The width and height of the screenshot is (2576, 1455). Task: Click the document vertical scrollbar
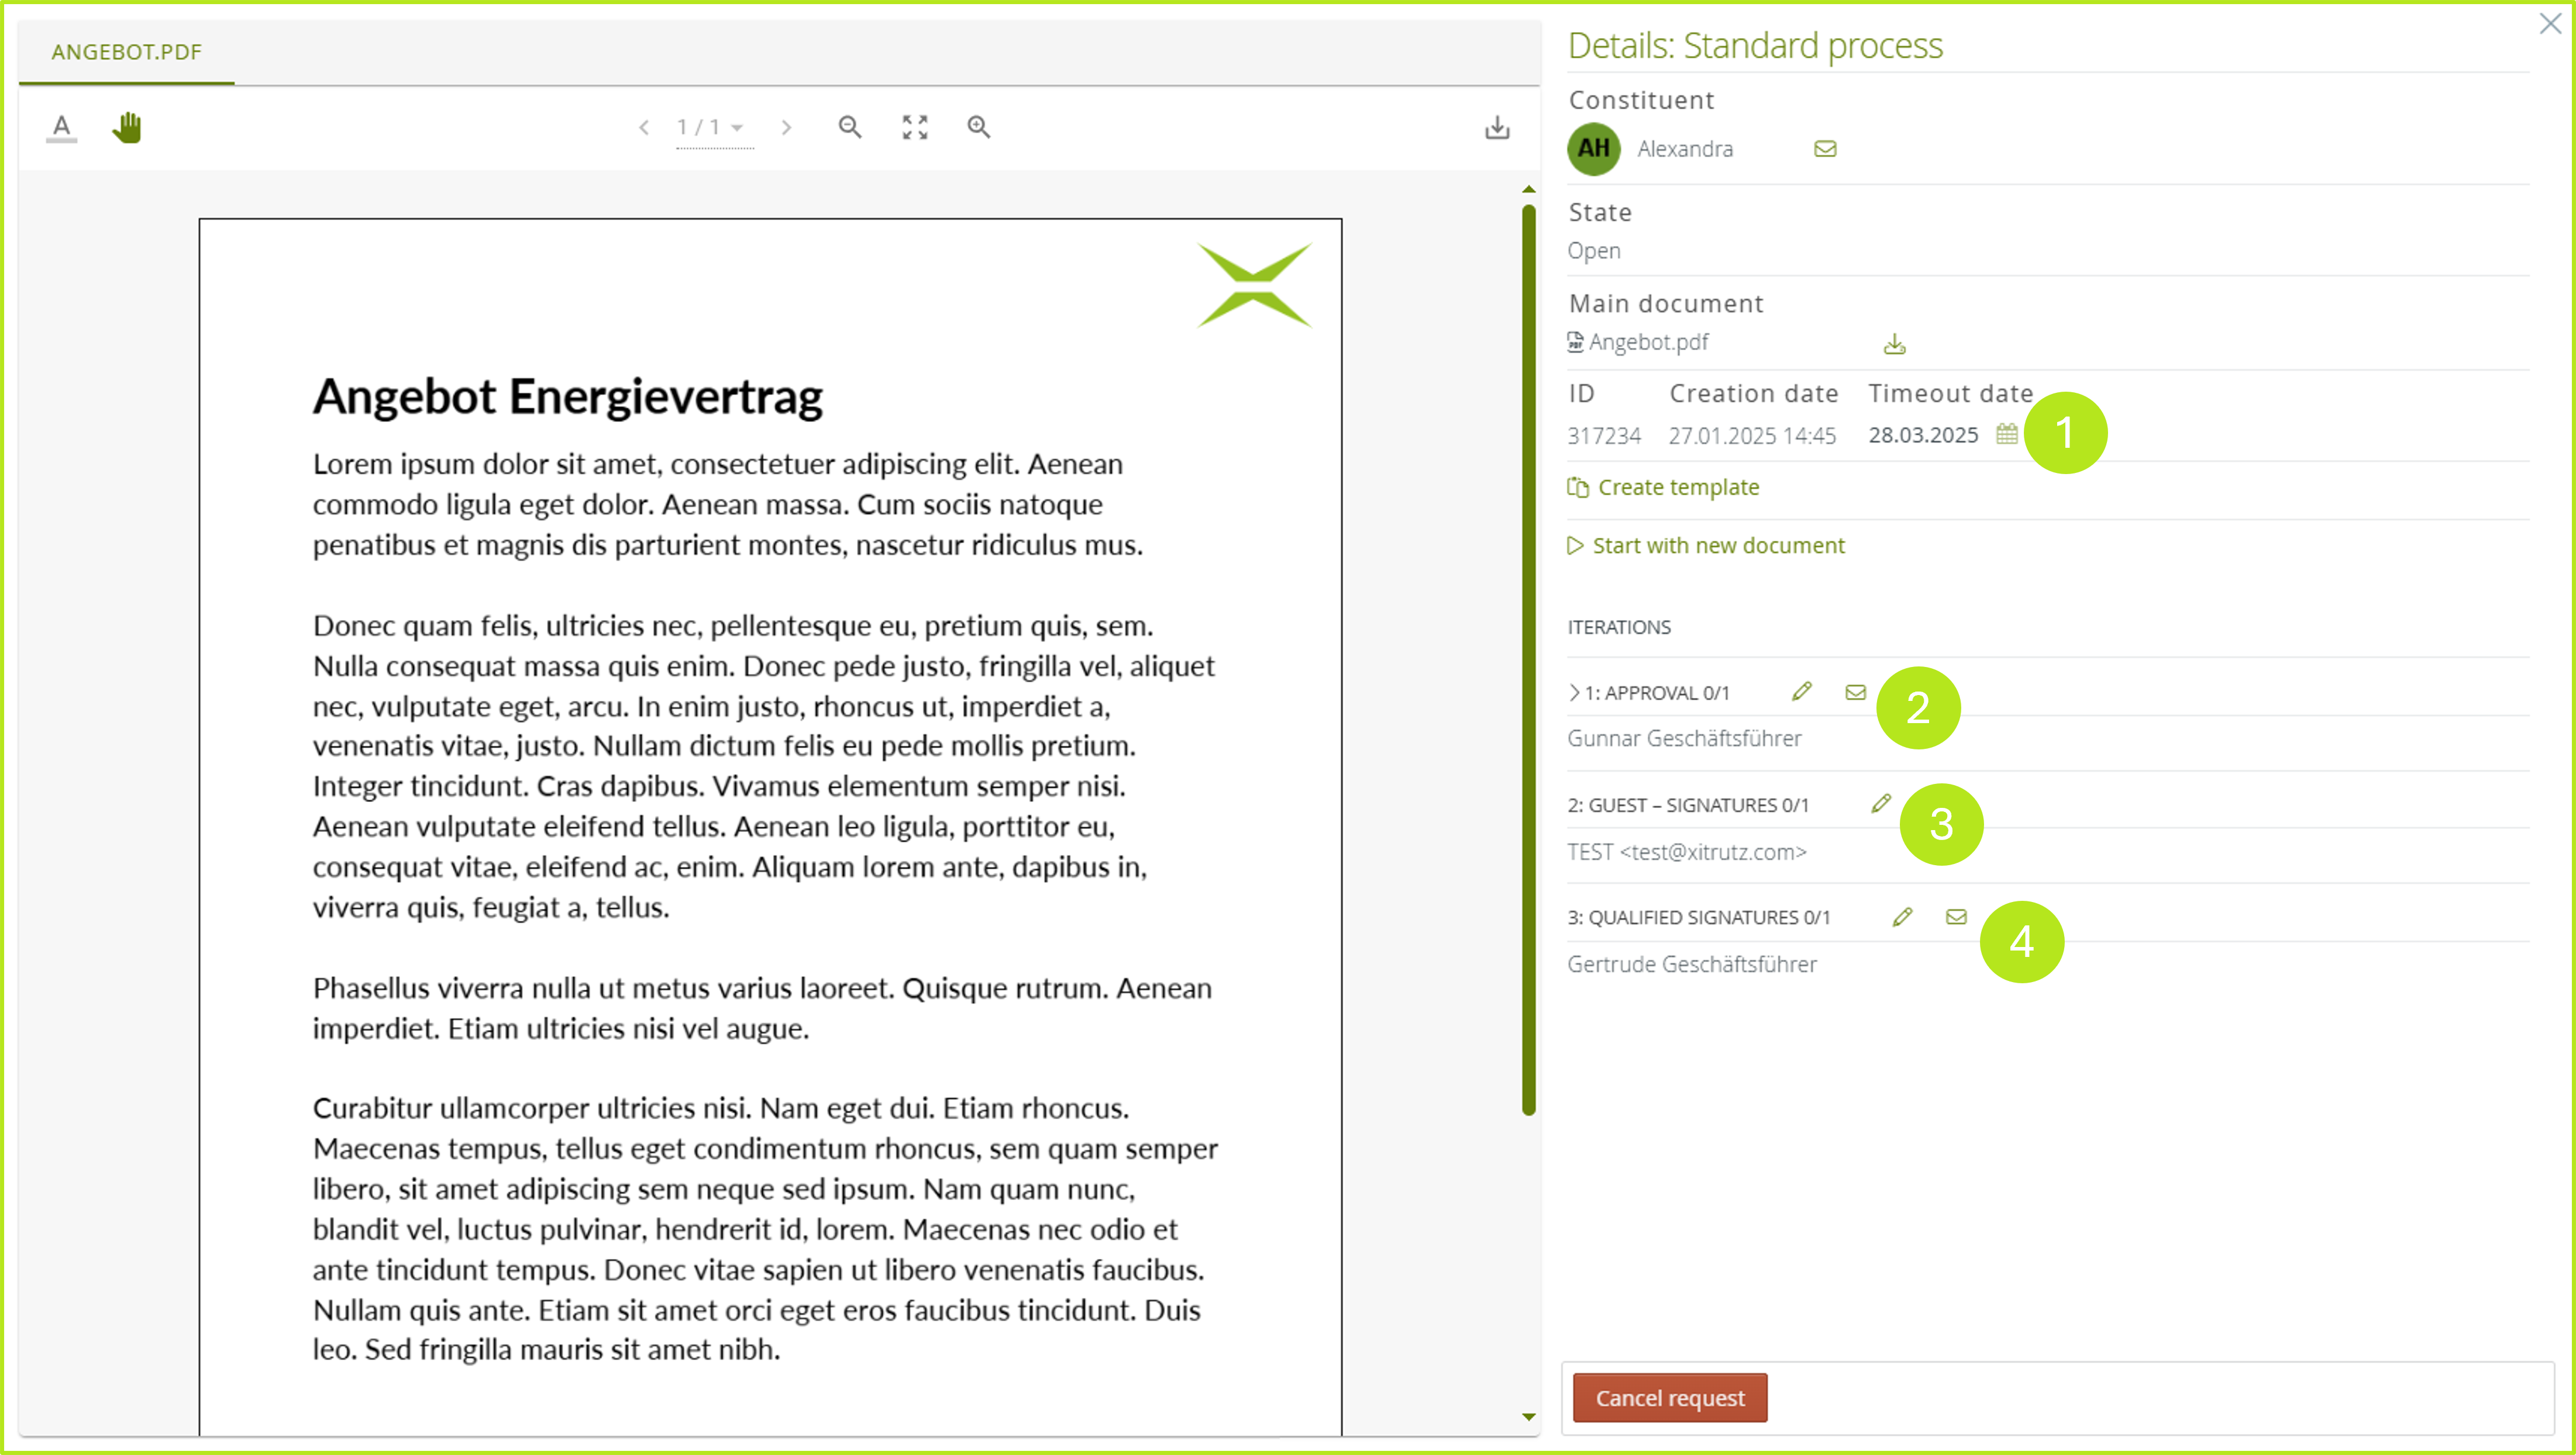(x=1528, y=659)
